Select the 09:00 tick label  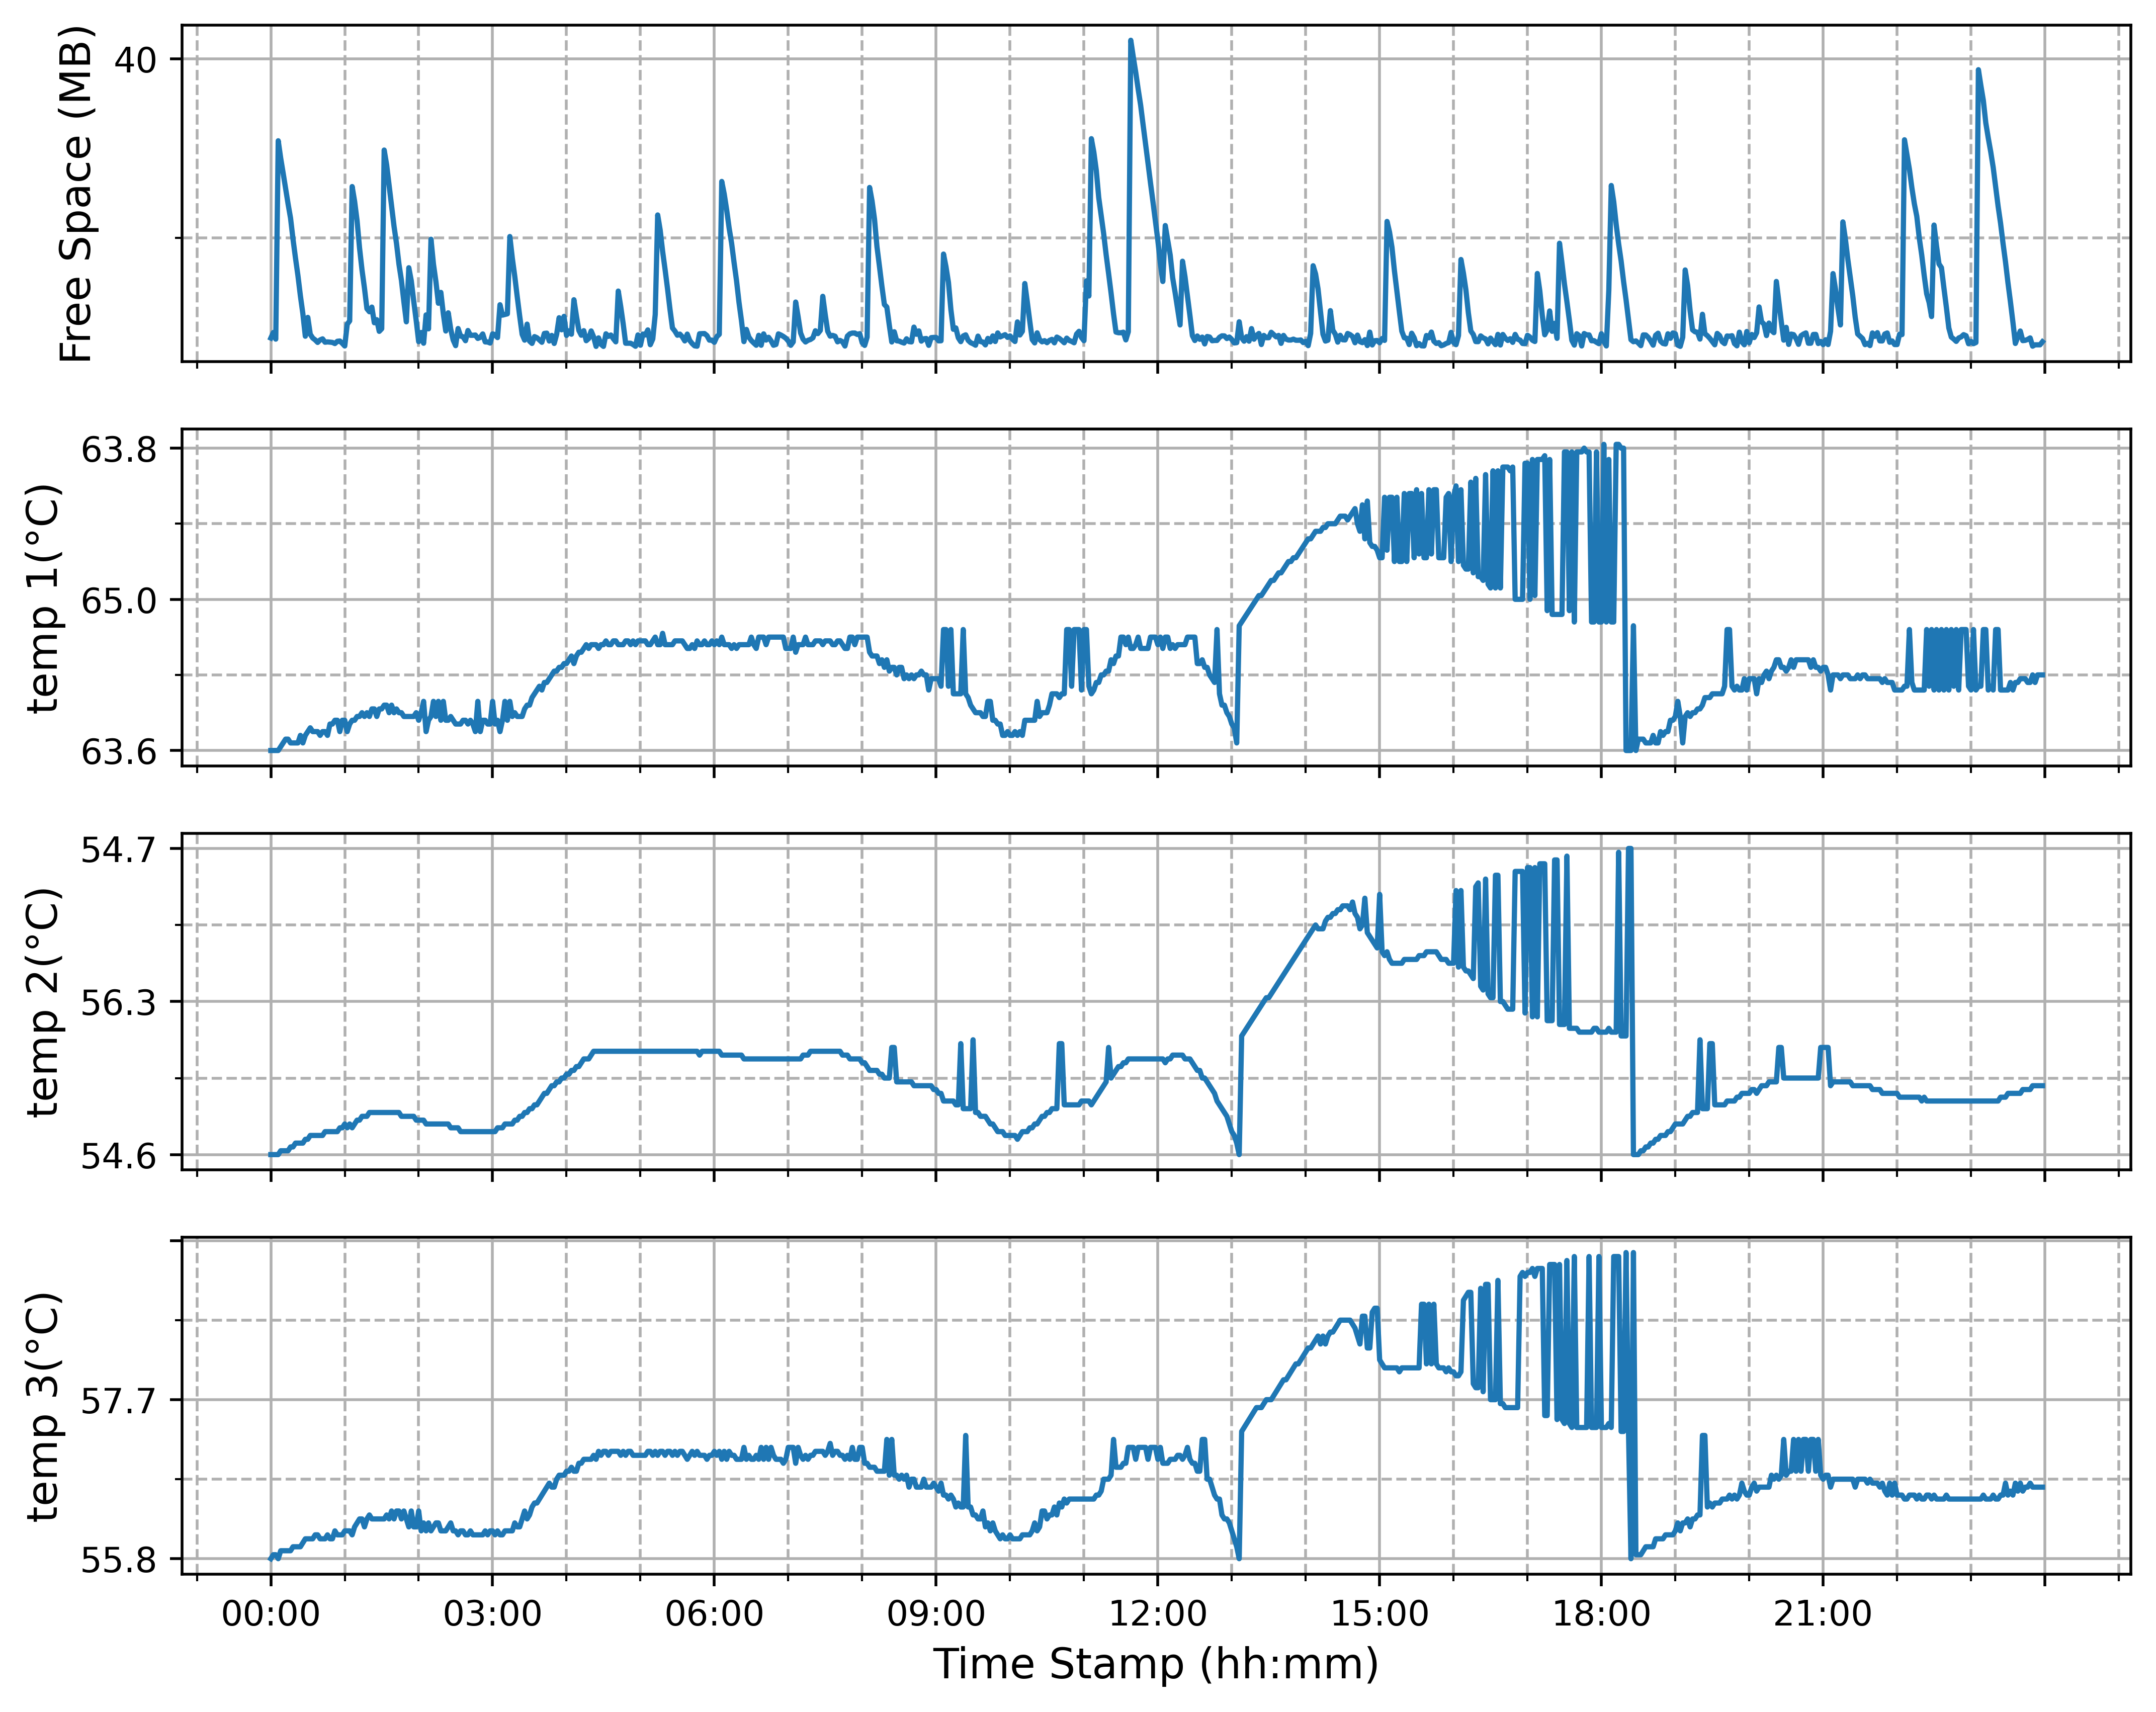pos(936,1614)
